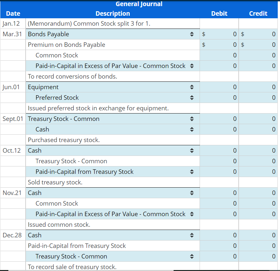Click the Bonds Payable debit field
Image resolution: width=280 pixels, height=271 pixels.
pos(219,34)
